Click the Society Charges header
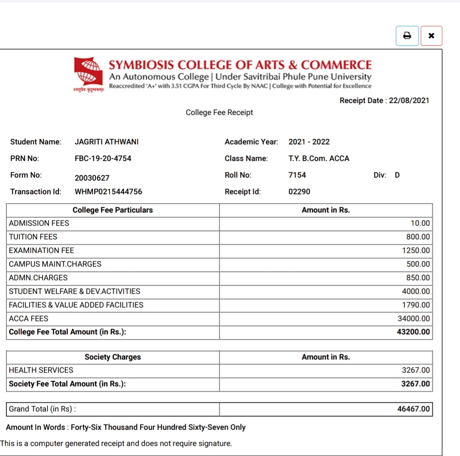 point(112,357)
